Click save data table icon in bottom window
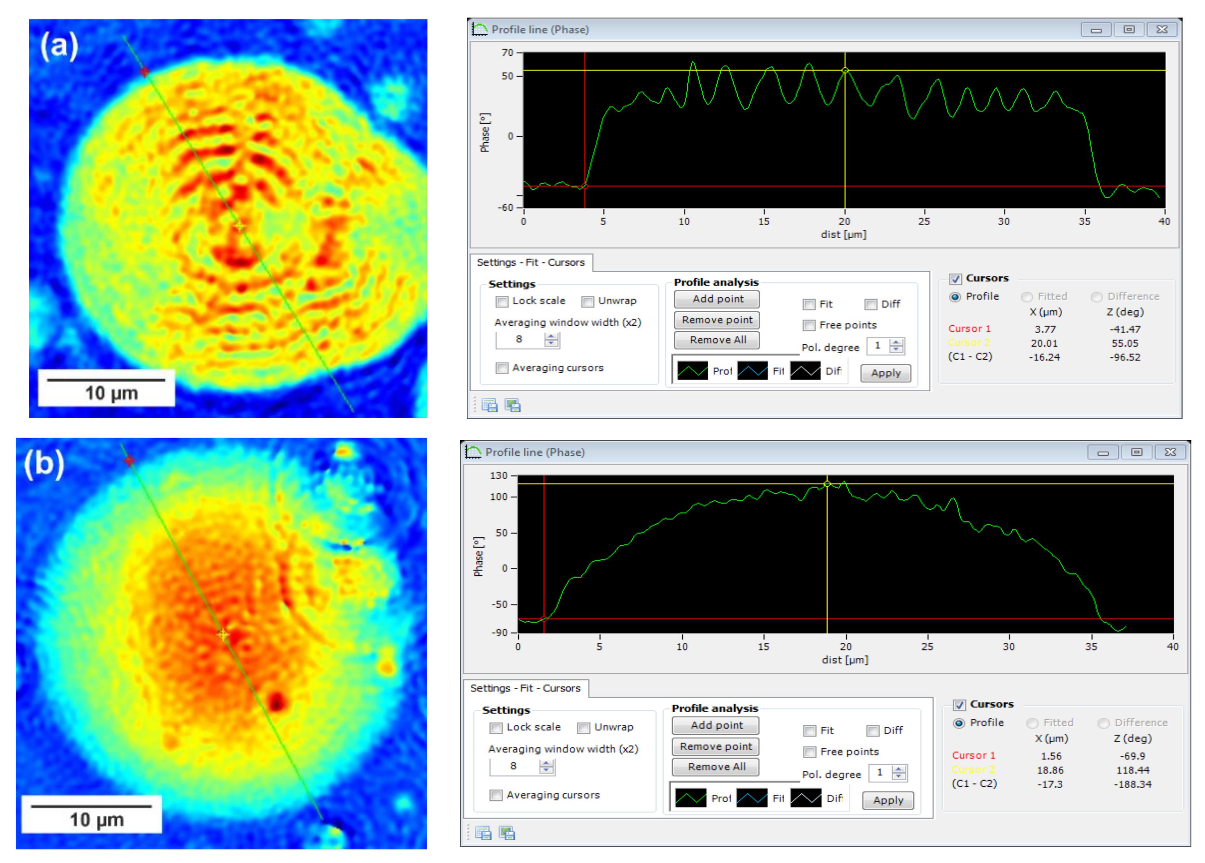Viewport: 1205px width, 863px height. 483,833
